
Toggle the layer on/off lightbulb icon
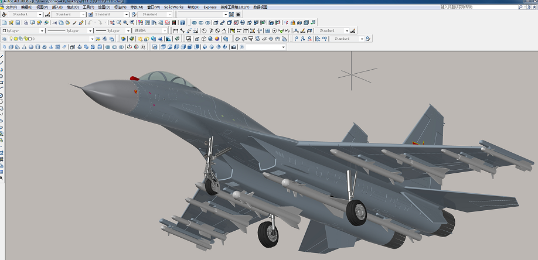pos(11,39)
